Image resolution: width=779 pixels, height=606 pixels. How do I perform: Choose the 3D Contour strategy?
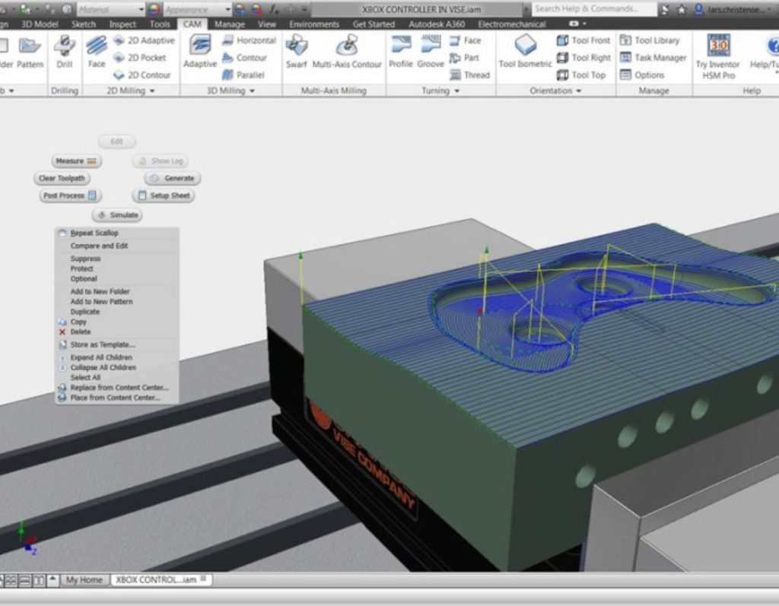click(244, 58)
